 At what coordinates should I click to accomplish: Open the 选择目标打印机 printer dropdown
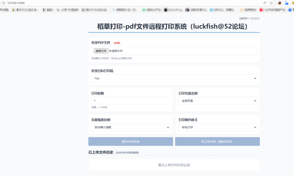tap(174, 78)
